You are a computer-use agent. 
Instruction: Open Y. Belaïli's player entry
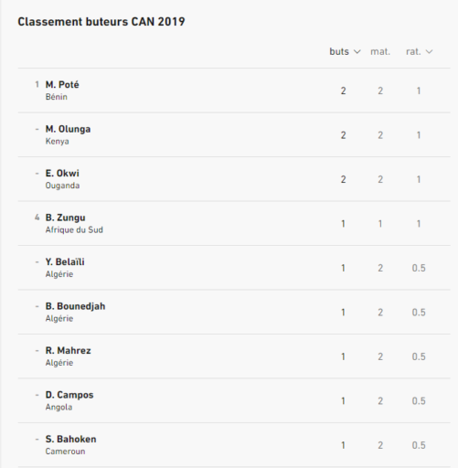pos(65,262)
